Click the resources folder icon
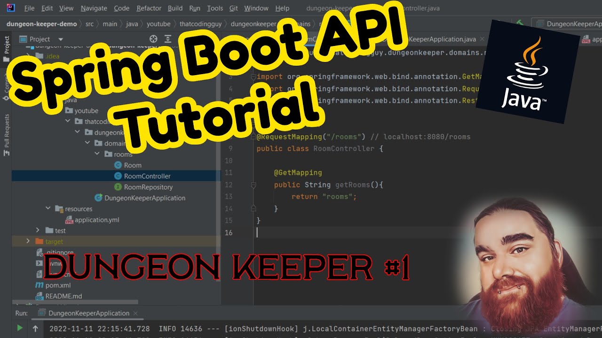 click(x=59, y=209)
